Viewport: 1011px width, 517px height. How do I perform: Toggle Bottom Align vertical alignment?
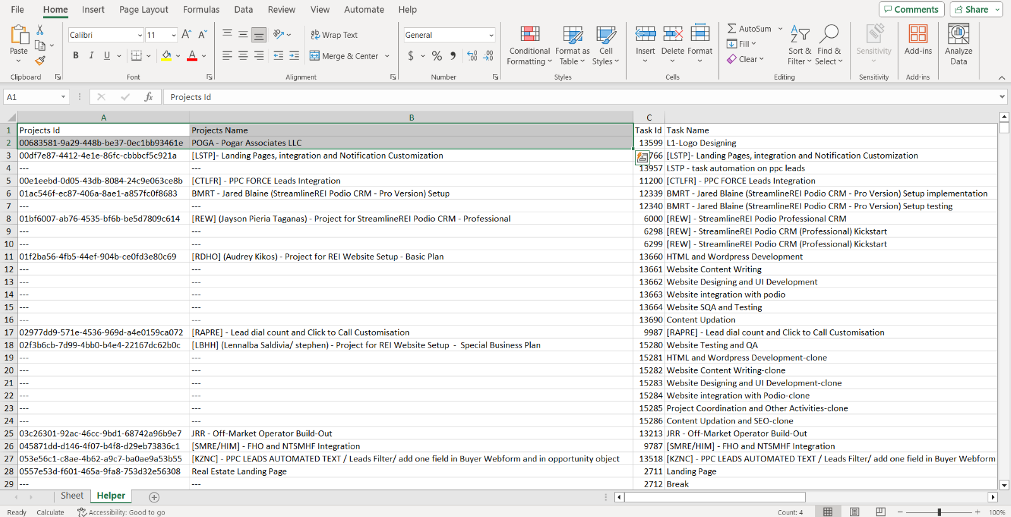258,35
